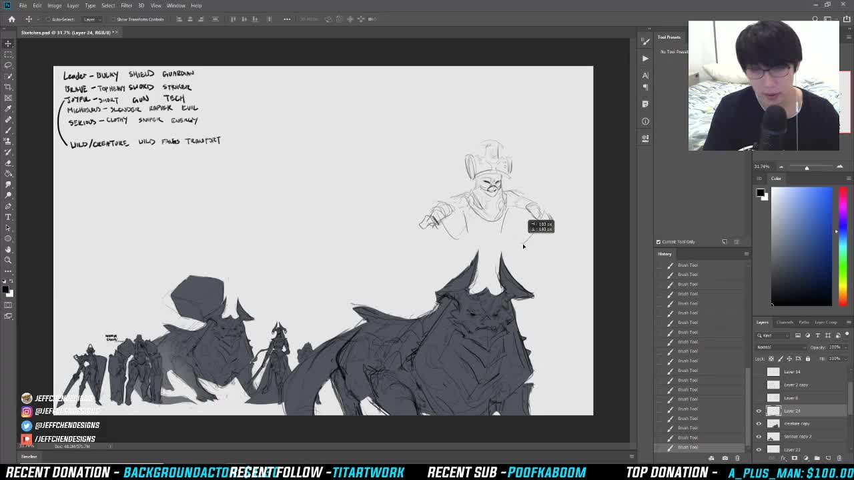Viewport: 854px width, 480px height.
Task: Open the blend mode dropdown set to Normal
Action: pyautogui.click(x=779, y=347)
